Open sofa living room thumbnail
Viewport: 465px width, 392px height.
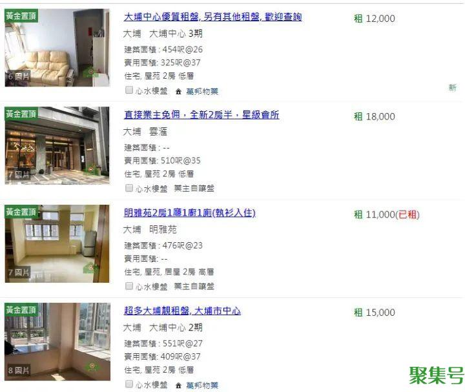pyautogui.click(x=57, y=48)
